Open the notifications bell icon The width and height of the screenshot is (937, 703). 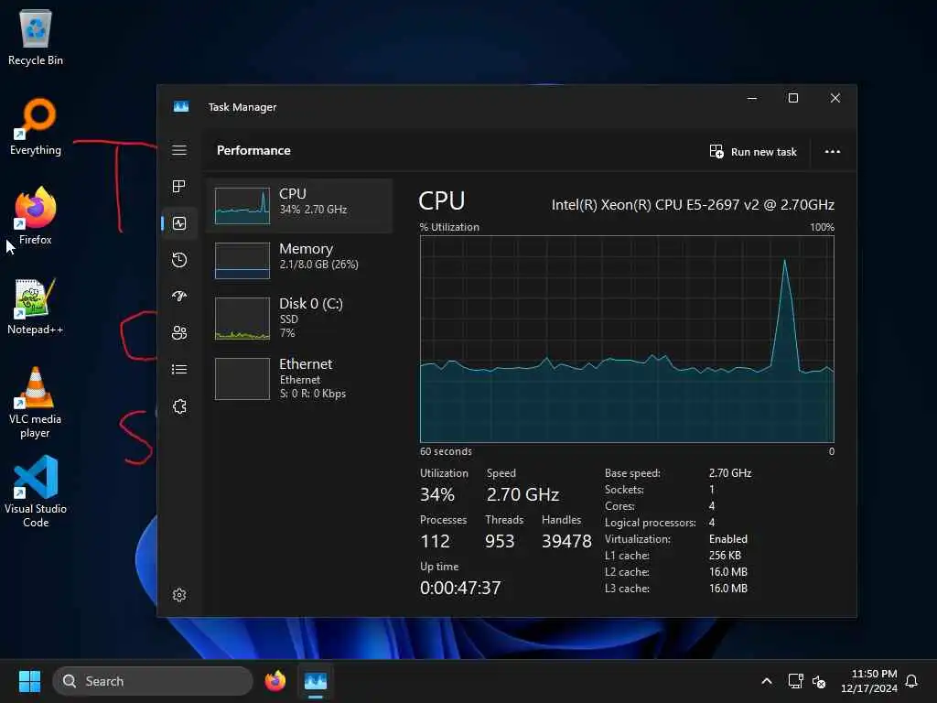[x=912, y=681]
